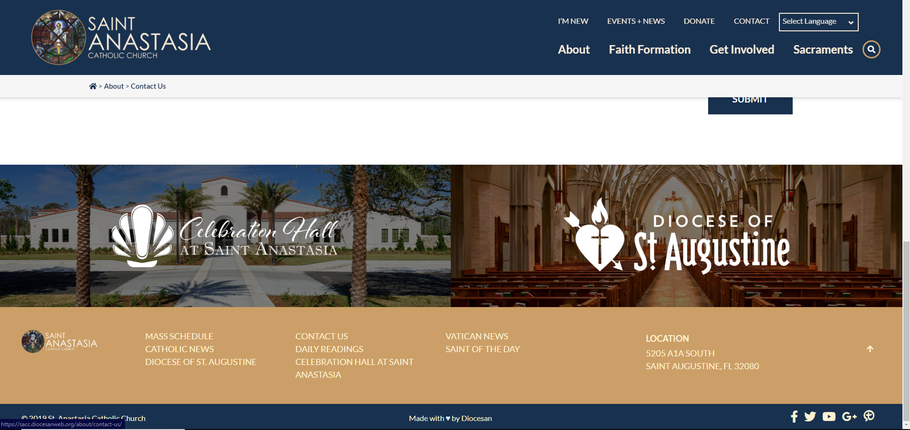Click the back-to-top arrow icon
The height and width of the screenshot is (430, 910).
coord(870,349)
